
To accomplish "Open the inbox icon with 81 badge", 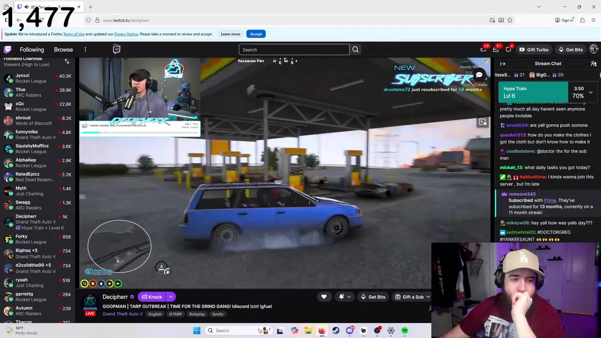I will click(x=496, y=49).
